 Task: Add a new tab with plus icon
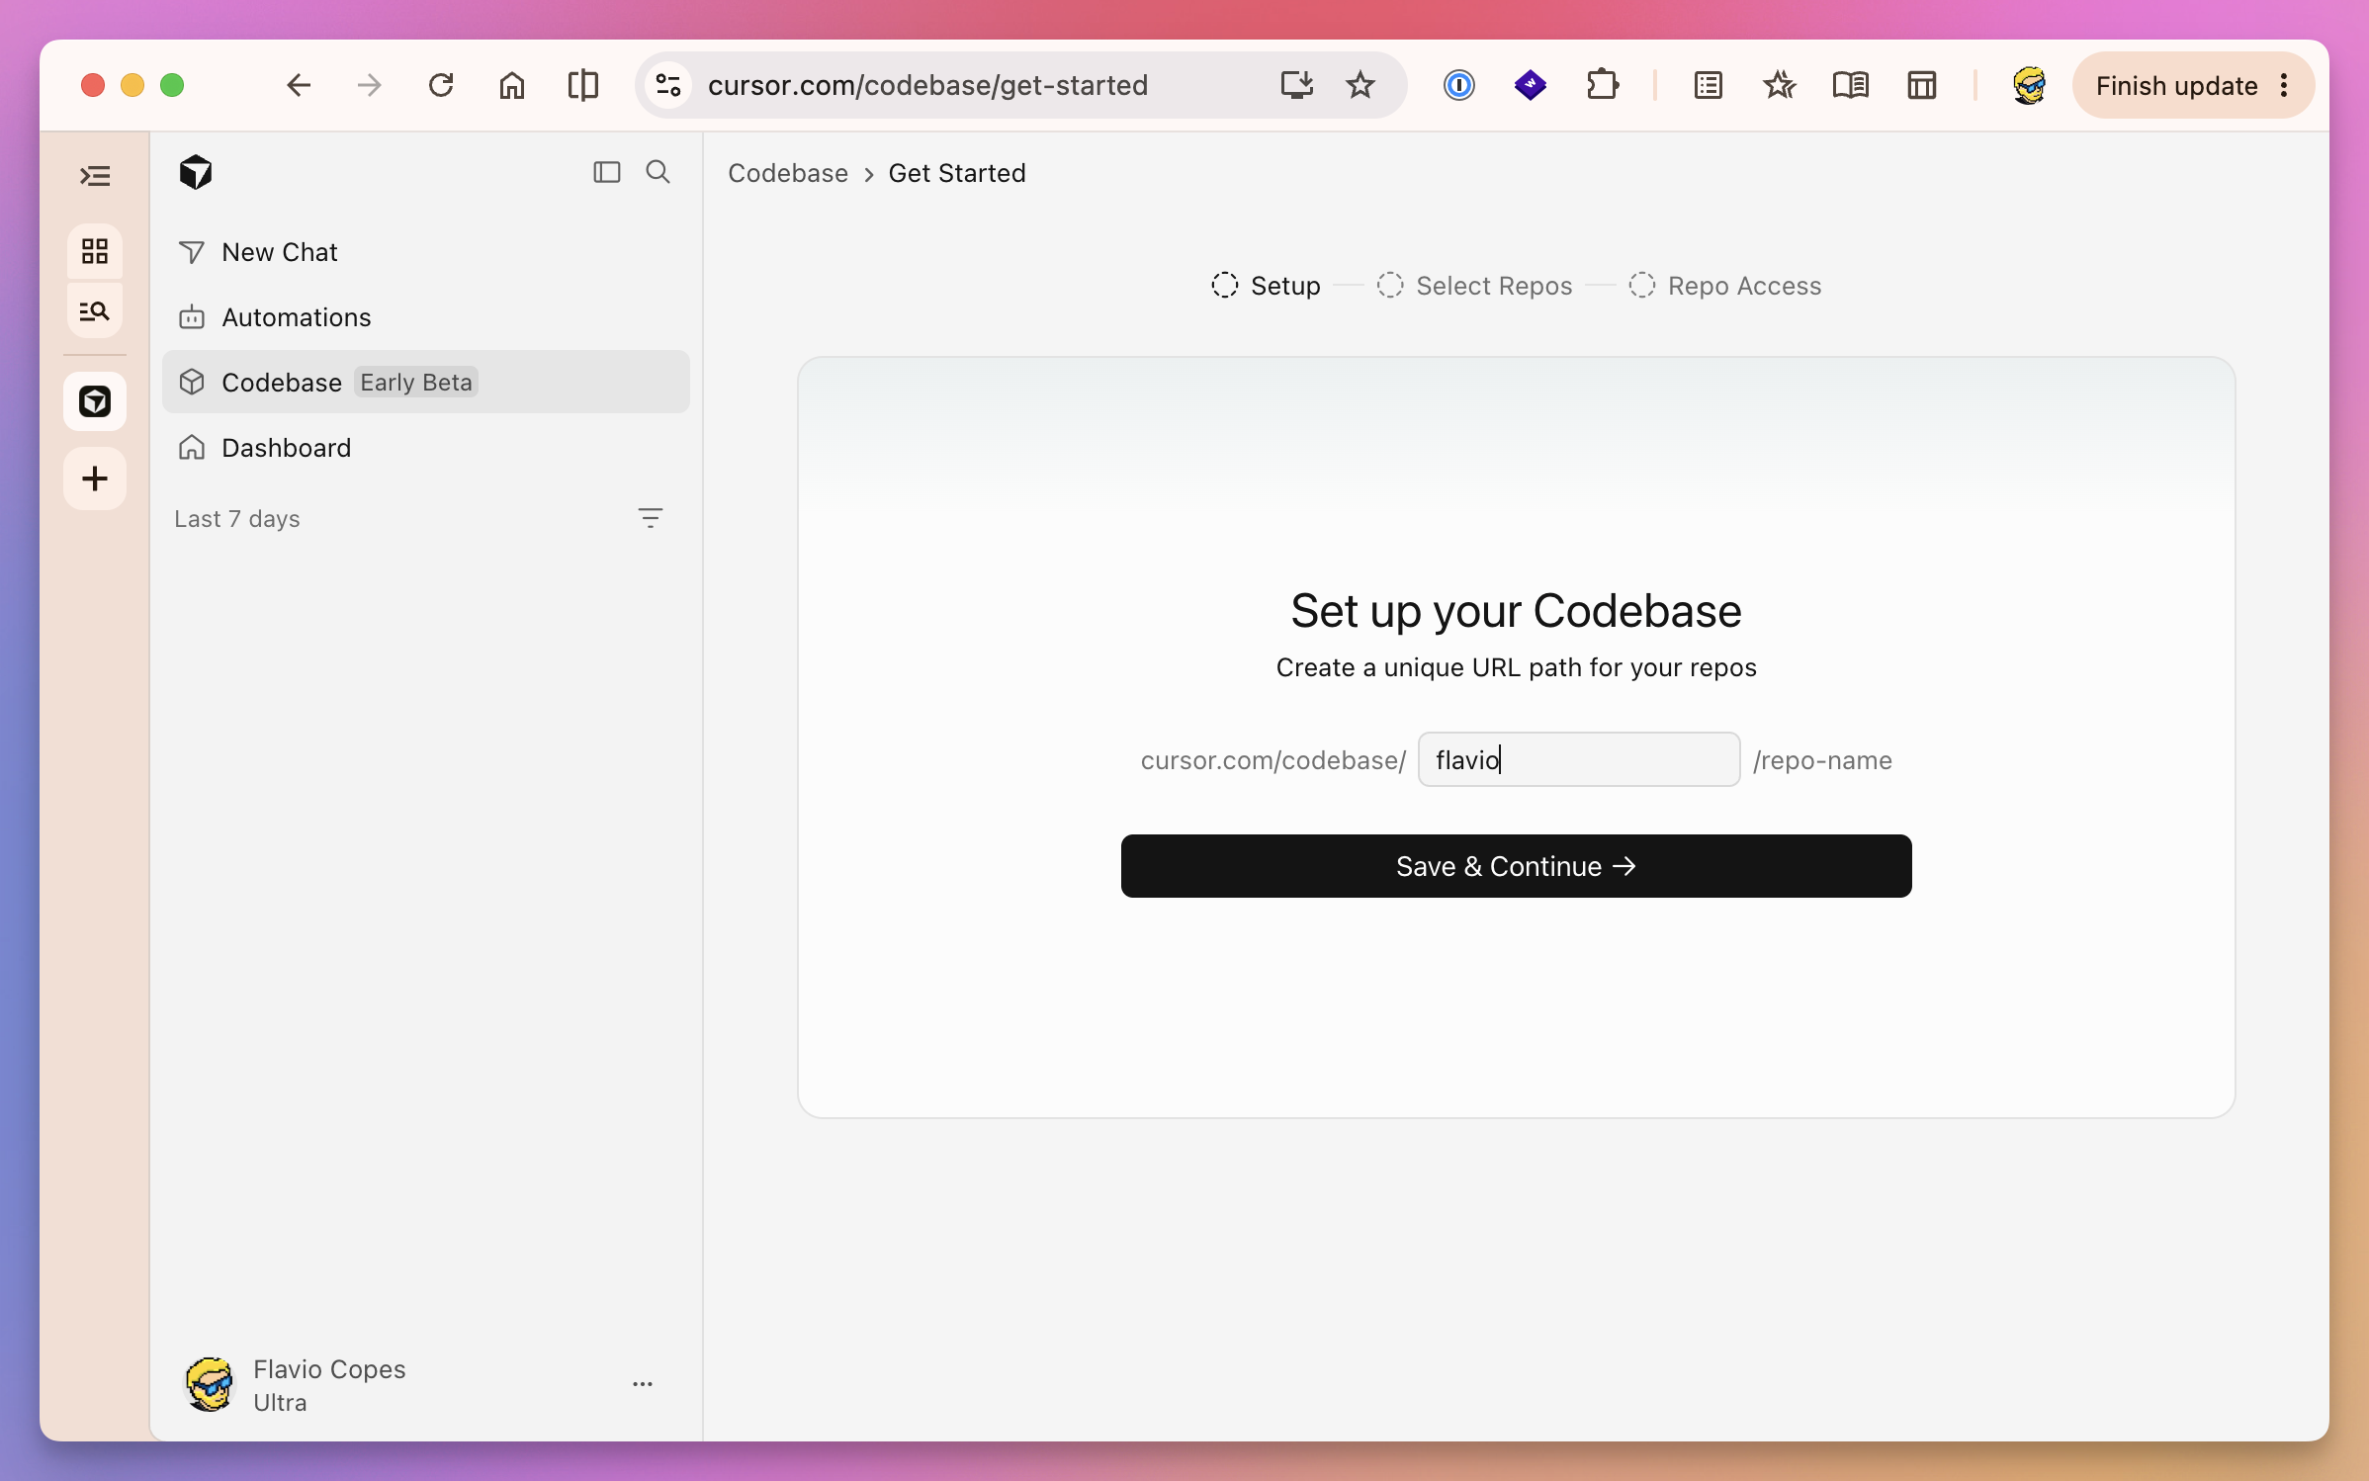[95, 479]
